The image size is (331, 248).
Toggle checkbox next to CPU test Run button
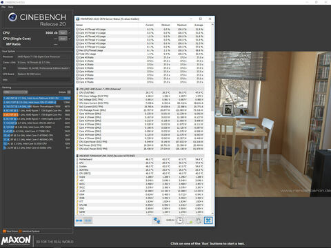click(x=70, y=33)
